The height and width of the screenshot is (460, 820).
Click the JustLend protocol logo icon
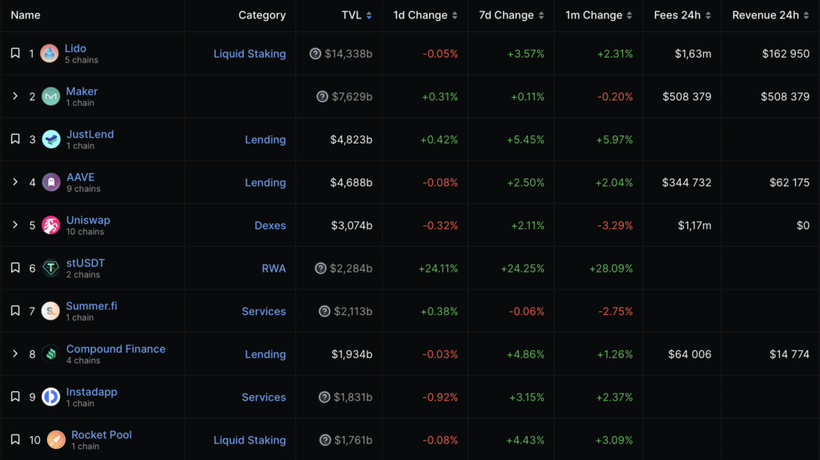[x=51, y=139]
